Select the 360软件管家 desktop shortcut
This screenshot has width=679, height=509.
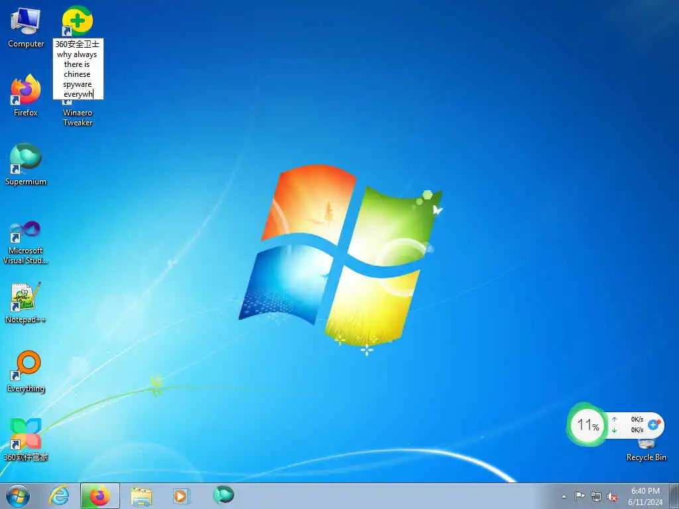point(26,440)
